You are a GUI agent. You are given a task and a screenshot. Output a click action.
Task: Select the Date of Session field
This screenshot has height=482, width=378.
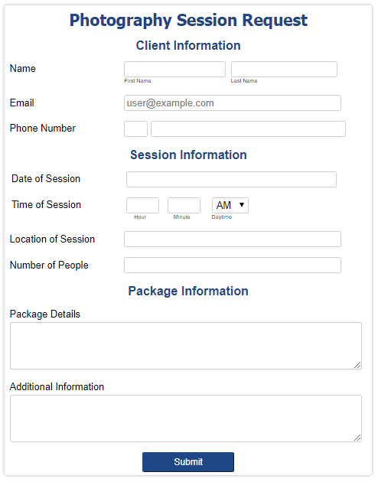[x=231, y=179]
